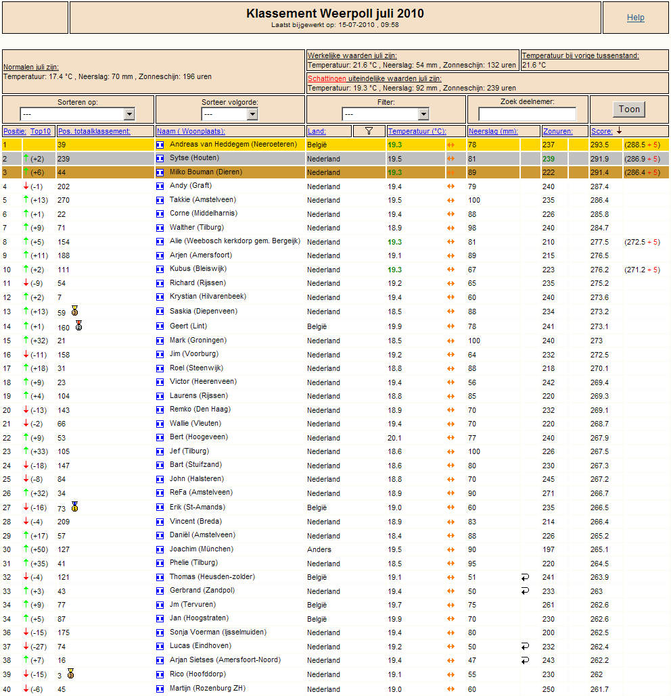
Task: Click the 'Pos. totaalklassement' header link
Action: 94,131
